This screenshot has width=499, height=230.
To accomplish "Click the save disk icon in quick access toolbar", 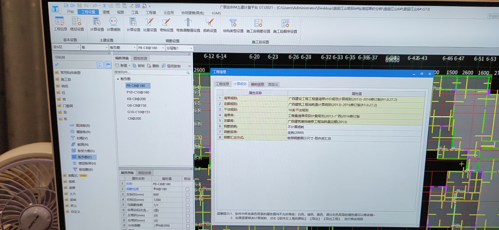I will 79,5.
